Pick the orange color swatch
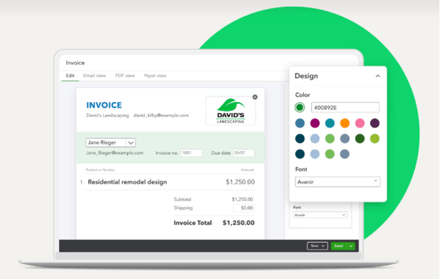This screenshot has width=440, height=279. click(x=344, y=123)
